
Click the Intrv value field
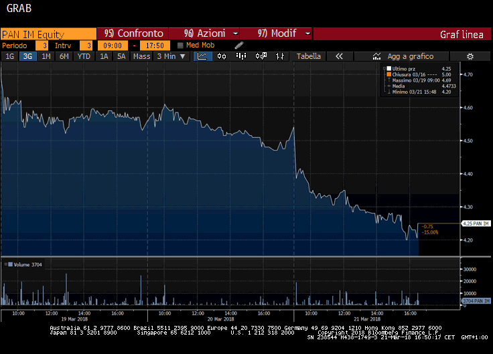click(86, 46)
